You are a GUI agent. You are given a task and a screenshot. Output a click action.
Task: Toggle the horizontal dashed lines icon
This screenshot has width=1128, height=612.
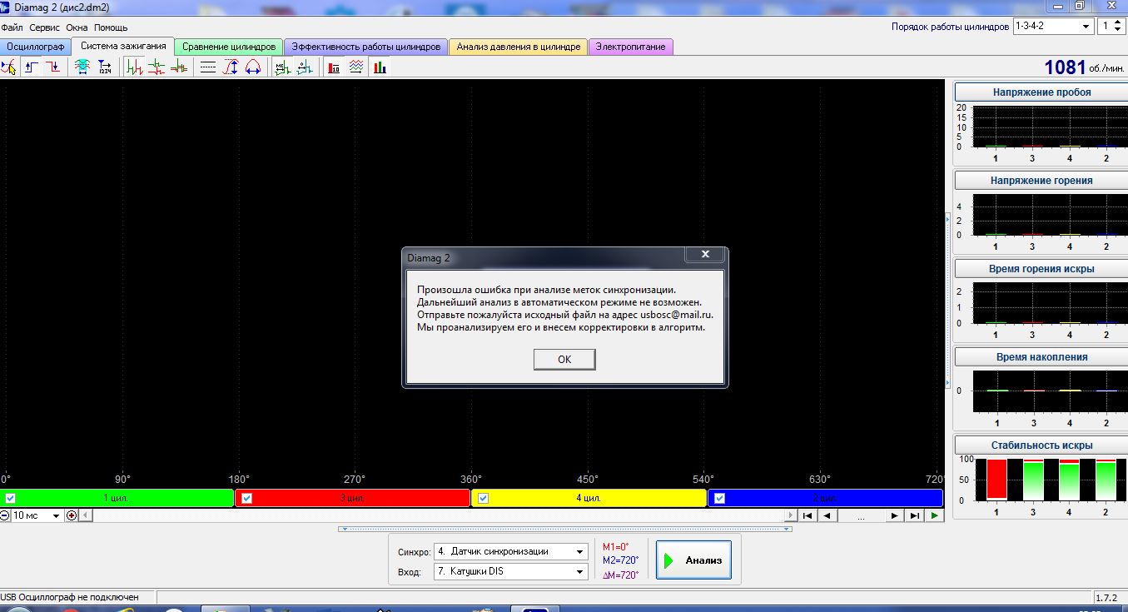209,67
